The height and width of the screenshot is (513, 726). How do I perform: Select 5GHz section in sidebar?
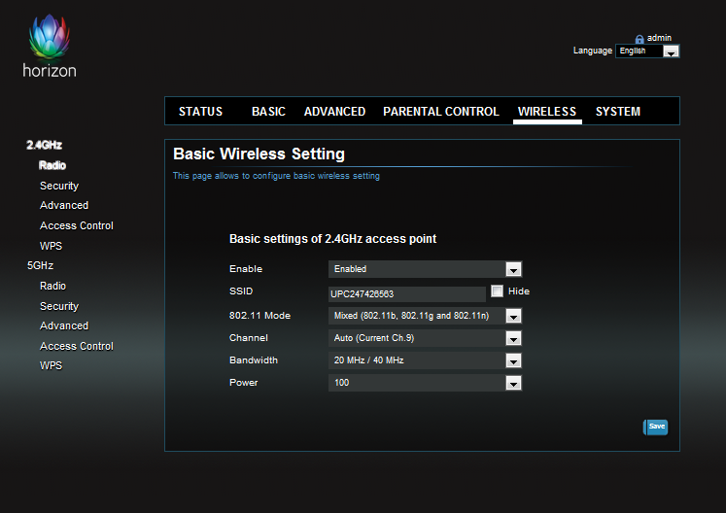point(40,265)
